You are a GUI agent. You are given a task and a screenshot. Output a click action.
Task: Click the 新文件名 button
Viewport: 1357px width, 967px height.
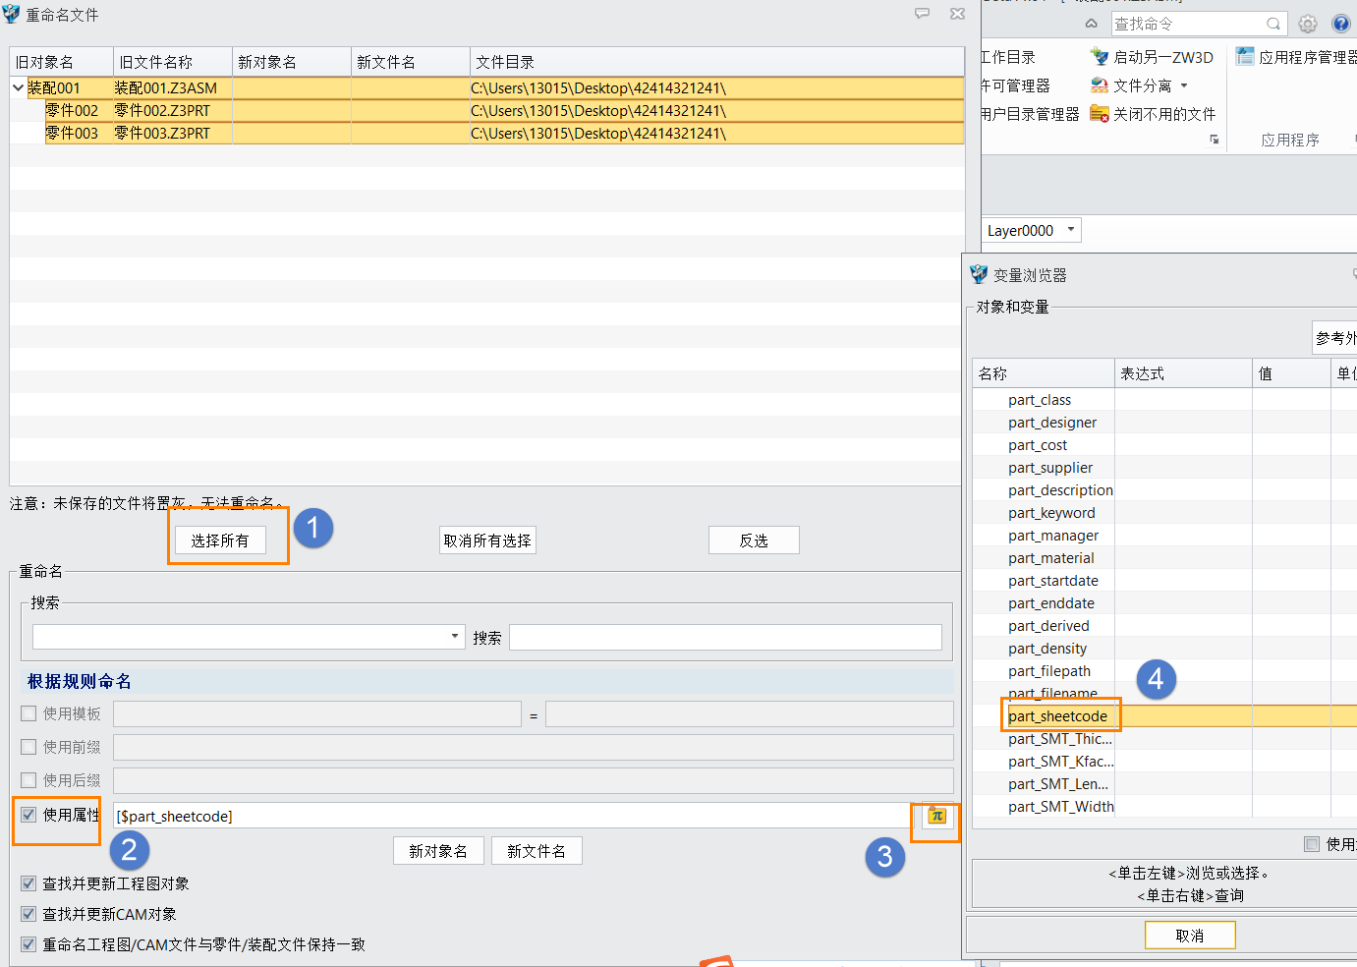click(537, 851)
